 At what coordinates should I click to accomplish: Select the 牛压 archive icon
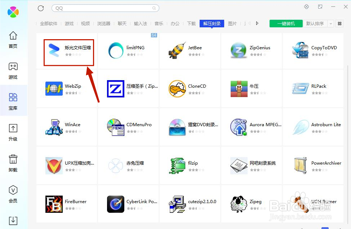coord(239,89)
